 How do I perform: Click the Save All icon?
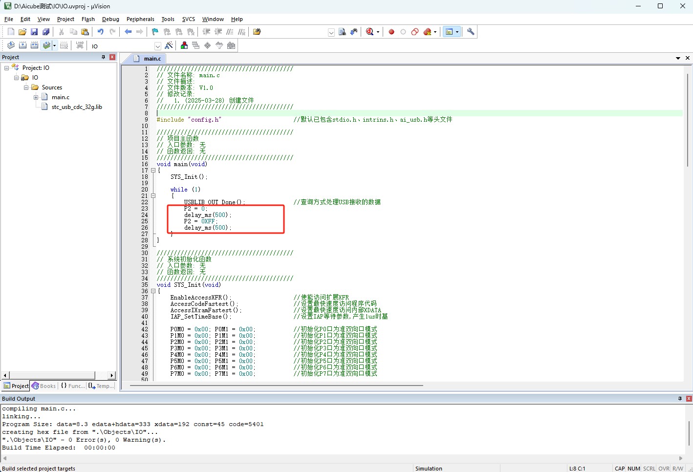click(x=46, y=32)
